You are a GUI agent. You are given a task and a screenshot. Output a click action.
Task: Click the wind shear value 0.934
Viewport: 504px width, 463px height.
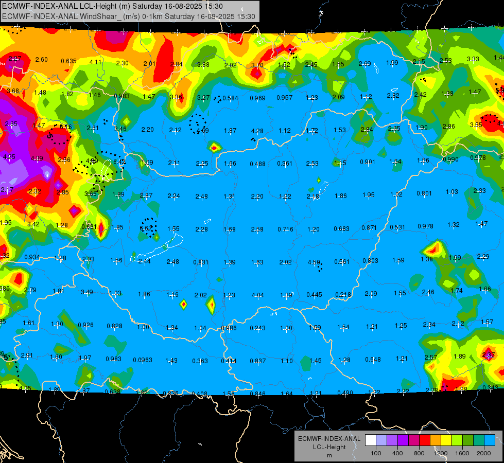click(32, 257)
